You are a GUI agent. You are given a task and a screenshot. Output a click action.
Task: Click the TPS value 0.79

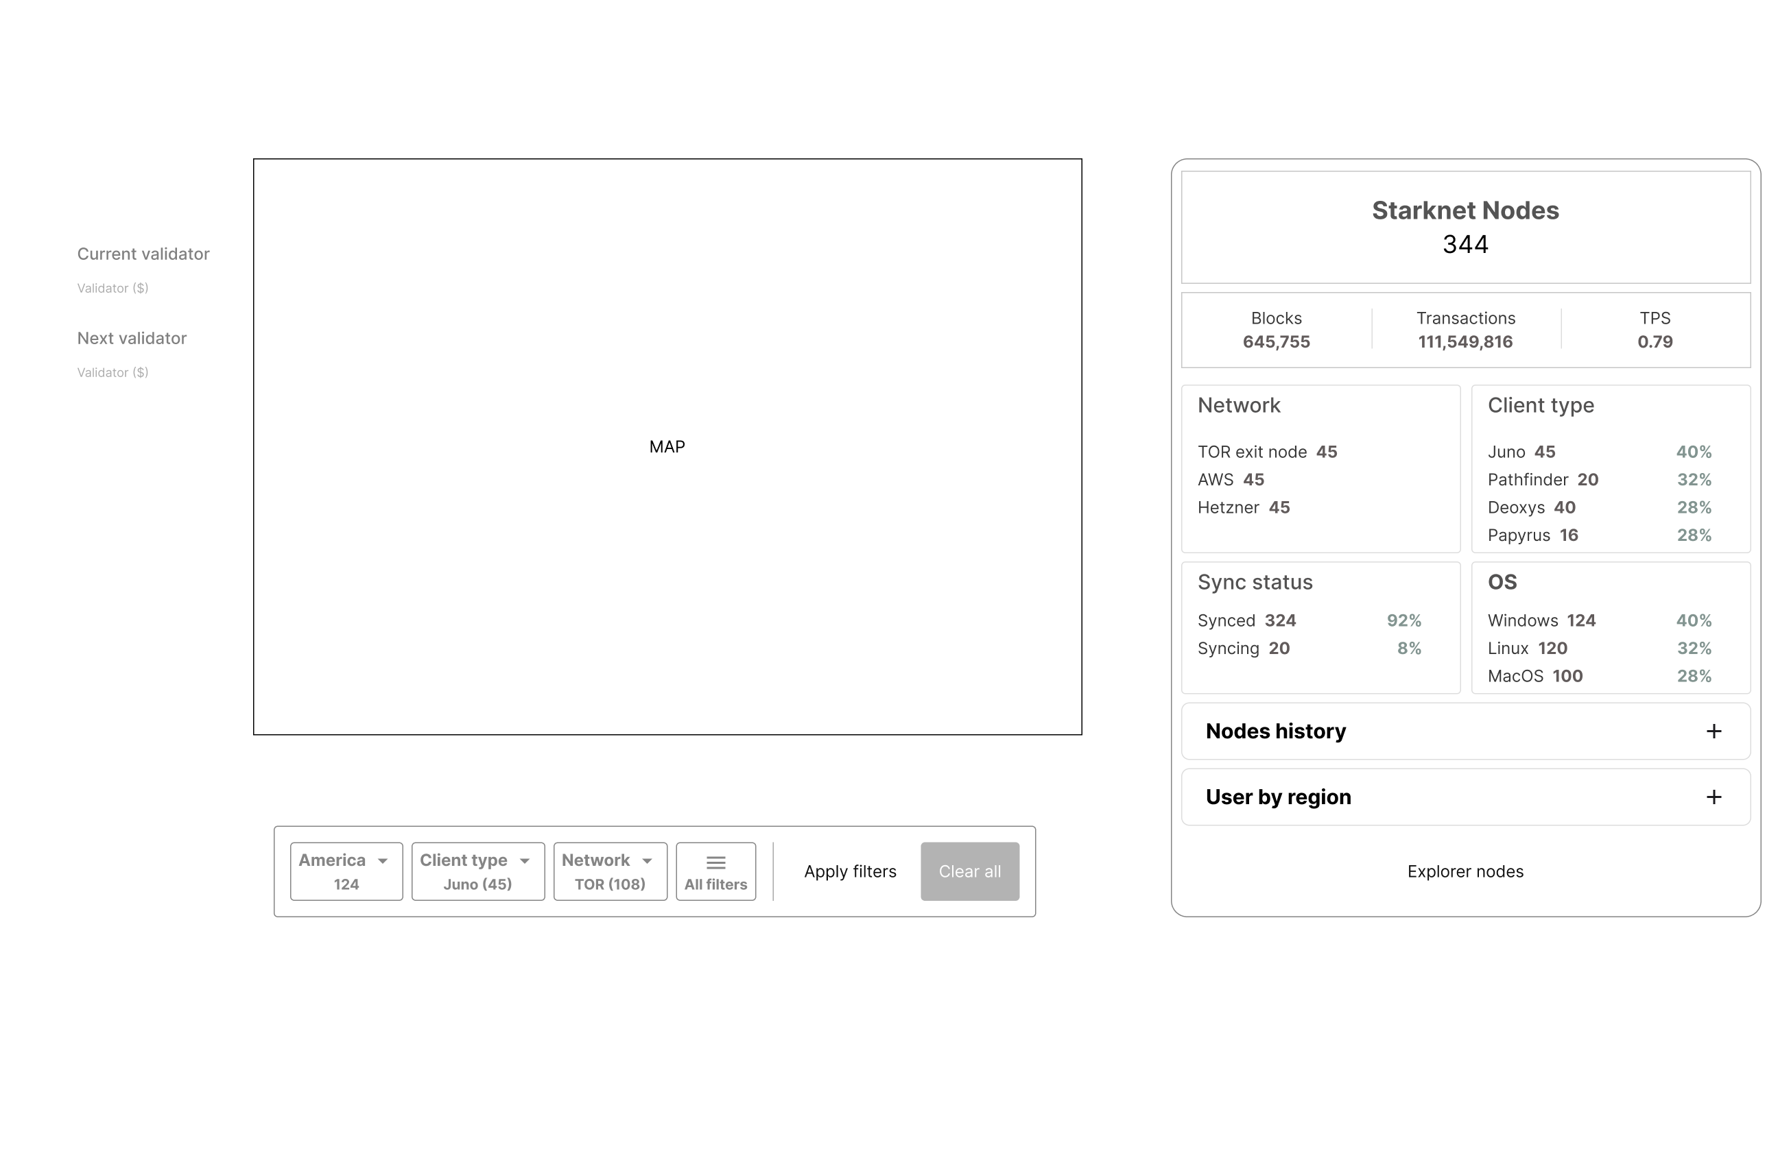coord(1655,341)
